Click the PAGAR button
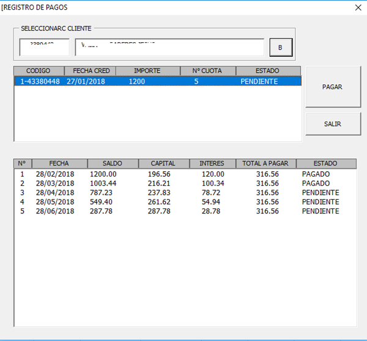Image resolution: width=367 pixels, height=341 pixels. tap(332, 87)
